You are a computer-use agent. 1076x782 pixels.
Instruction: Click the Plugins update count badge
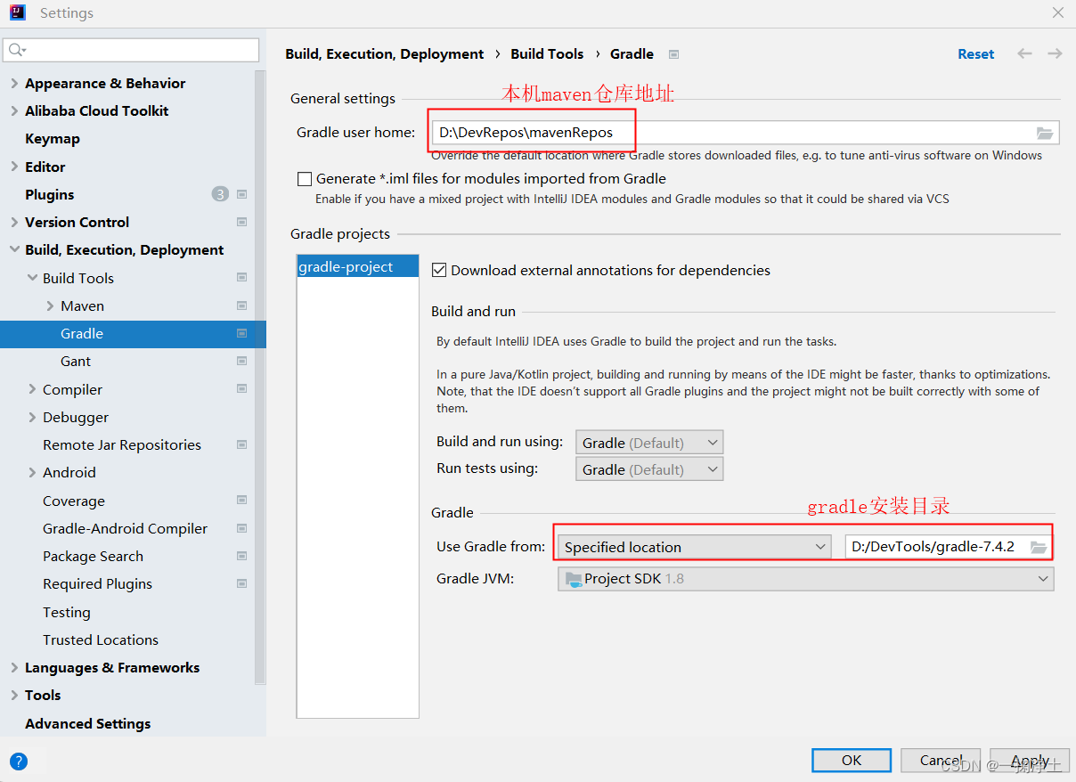[220, 194]
